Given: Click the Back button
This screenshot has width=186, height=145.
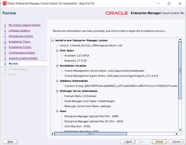Looking at the screenshot, I should (128, 141).
